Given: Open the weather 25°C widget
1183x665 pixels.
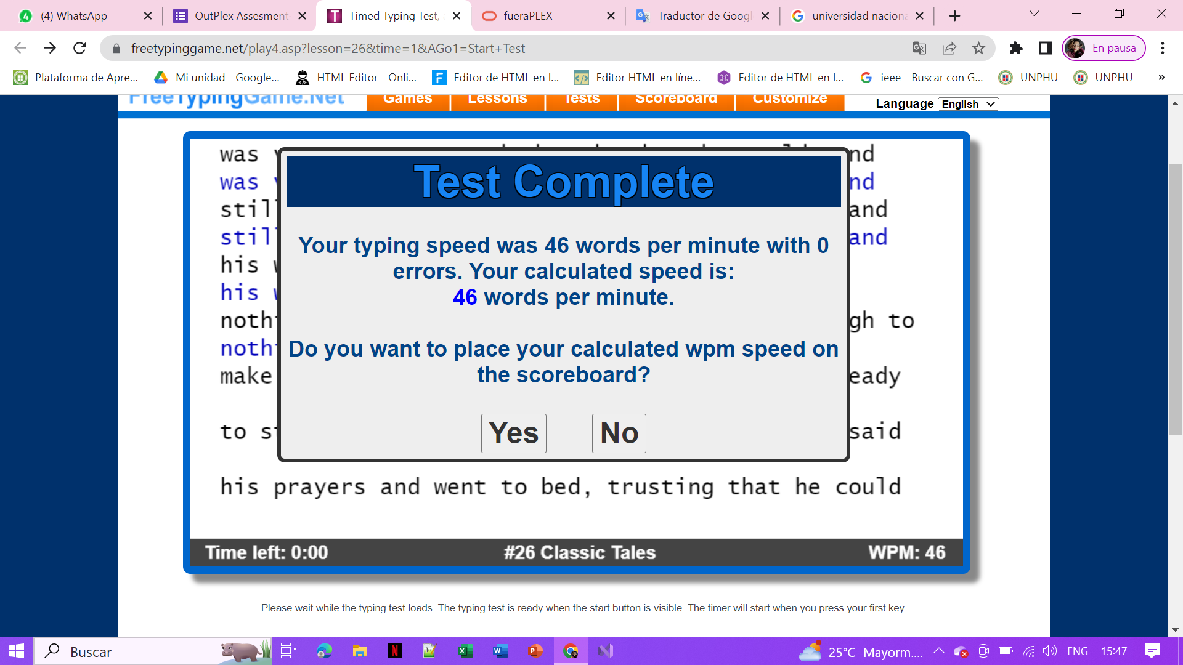Looking at the screenshot, I should pos(861,651).
